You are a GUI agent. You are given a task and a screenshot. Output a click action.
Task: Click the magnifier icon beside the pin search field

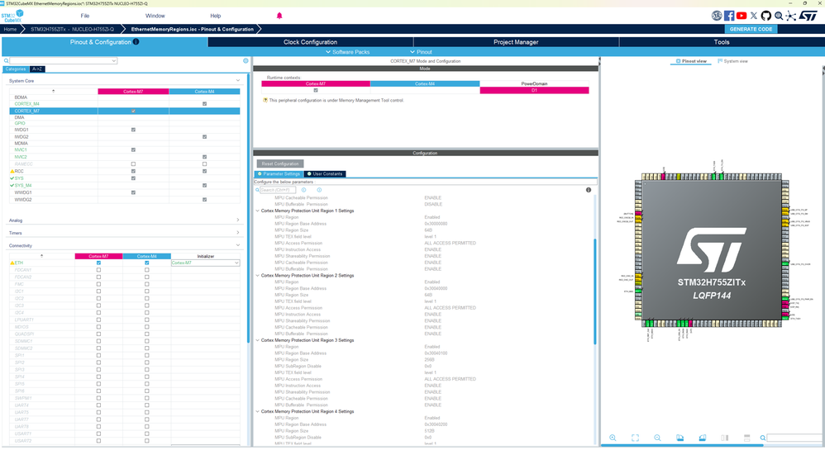coord(762,438)
